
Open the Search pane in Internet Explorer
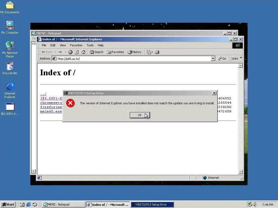click(96, 52)
